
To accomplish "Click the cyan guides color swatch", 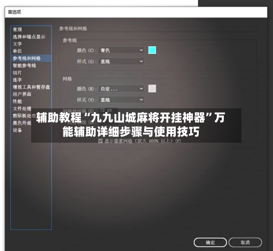I will pos(152,50).
